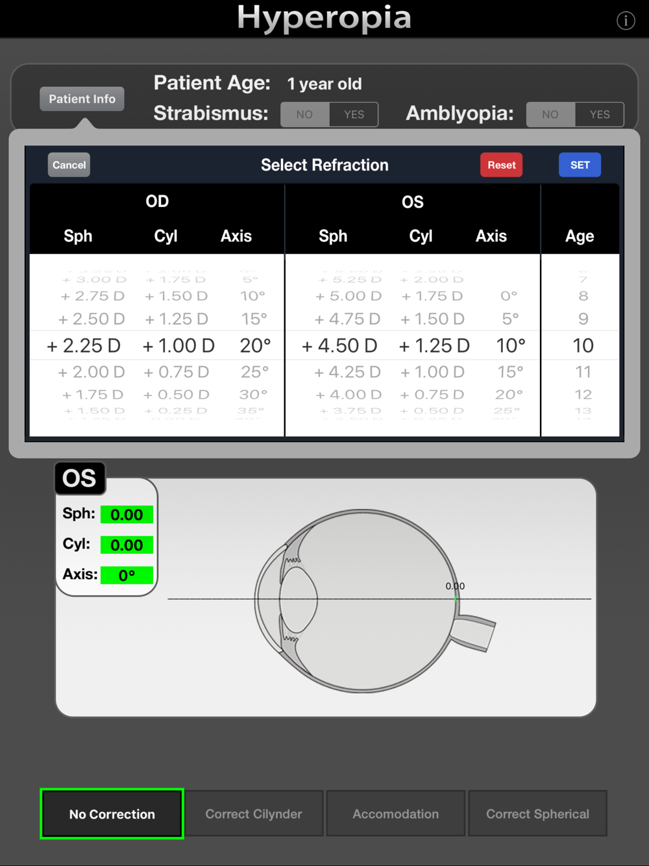Viewport: 649px width, 866px height.
Task: Select OD axis 25° in picker
Action: pyautogui.click(x=254, y=372)
